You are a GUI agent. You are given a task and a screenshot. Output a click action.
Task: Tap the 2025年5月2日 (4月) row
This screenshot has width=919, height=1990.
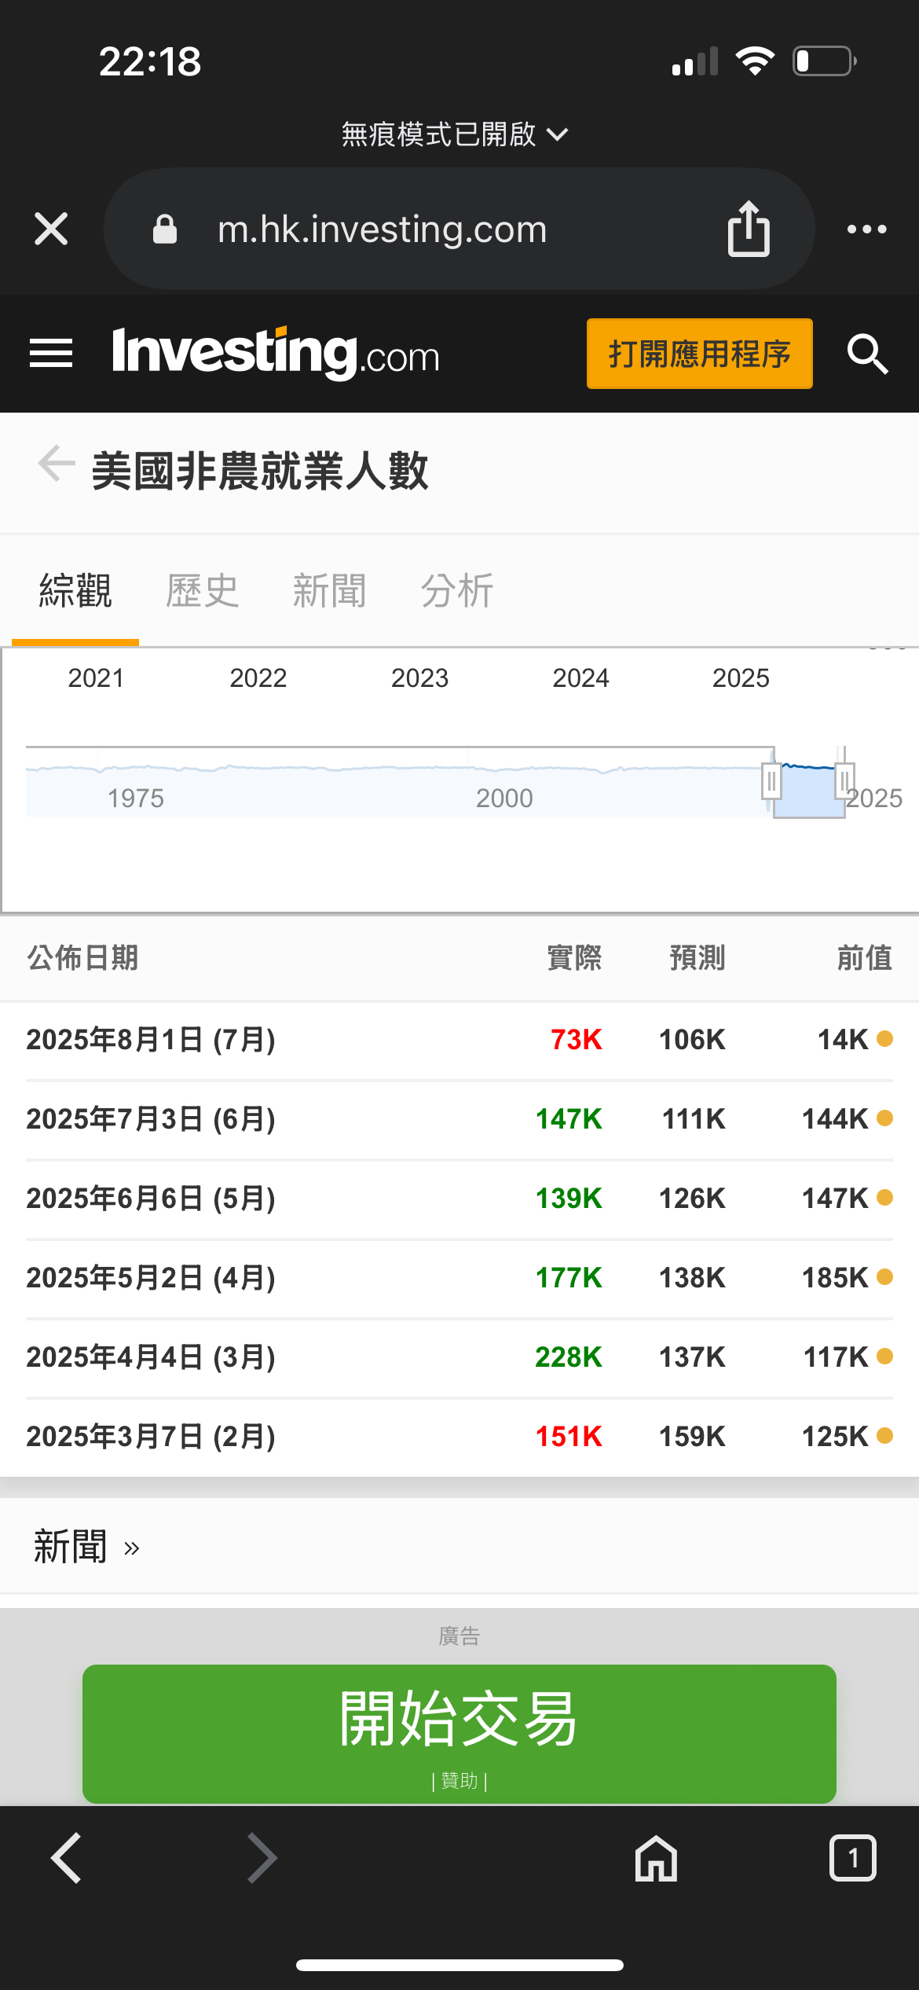459,1278
